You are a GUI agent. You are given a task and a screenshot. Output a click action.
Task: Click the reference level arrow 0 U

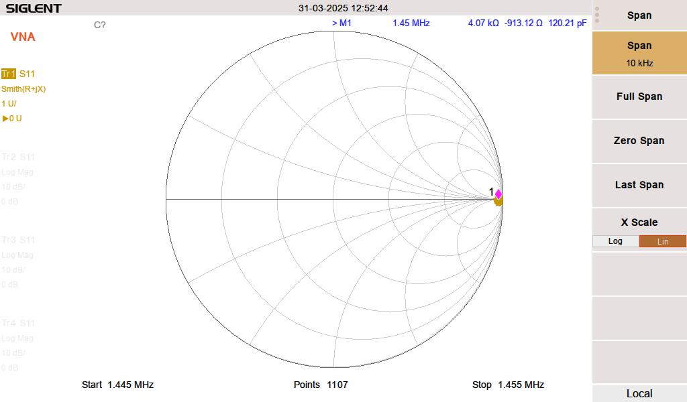click(x=12, y=119)
